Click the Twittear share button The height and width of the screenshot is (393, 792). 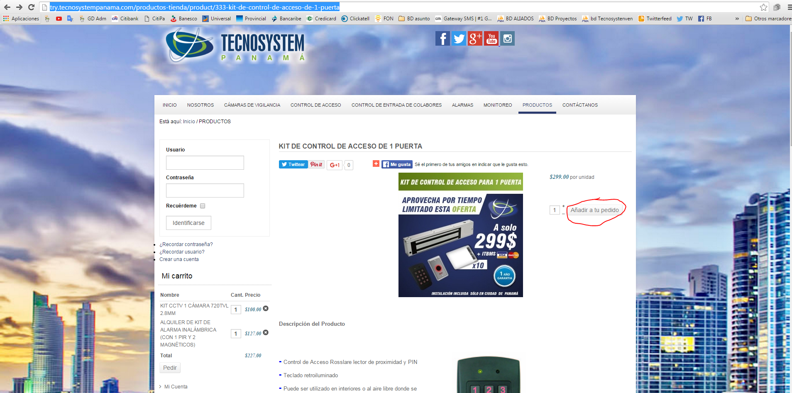tap(293, 164)
